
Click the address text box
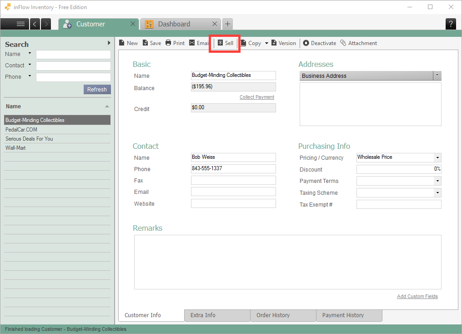pos(370,104)
